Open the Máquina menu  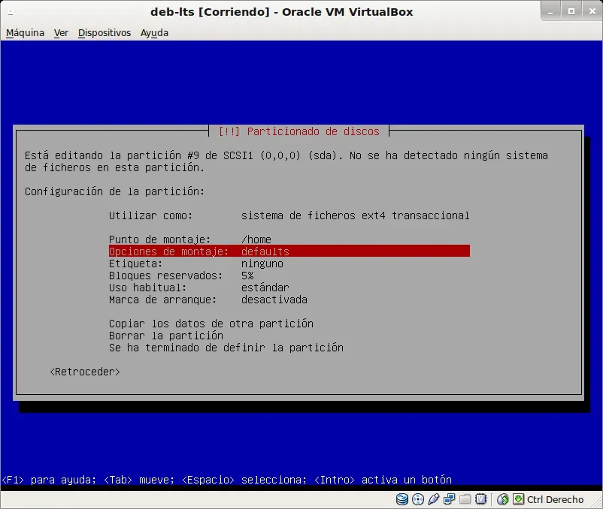[25, 33]
